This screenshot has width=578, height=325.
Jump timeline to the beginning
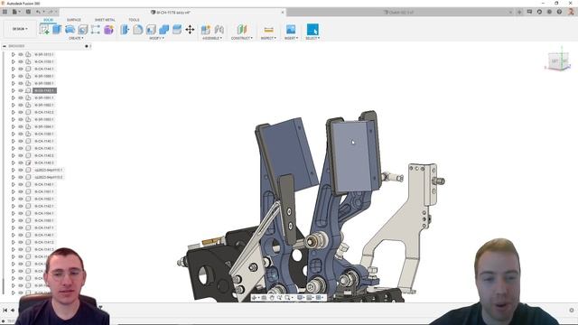click(x=5, y=311)
